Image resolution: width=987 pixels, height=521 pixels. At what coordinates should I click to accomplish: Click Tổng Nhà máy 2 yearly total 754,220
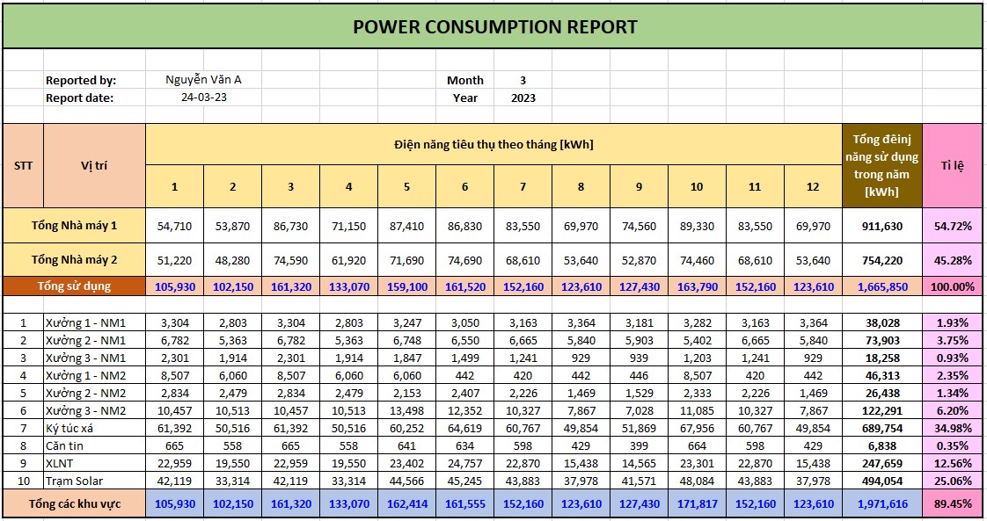point(881,260)
